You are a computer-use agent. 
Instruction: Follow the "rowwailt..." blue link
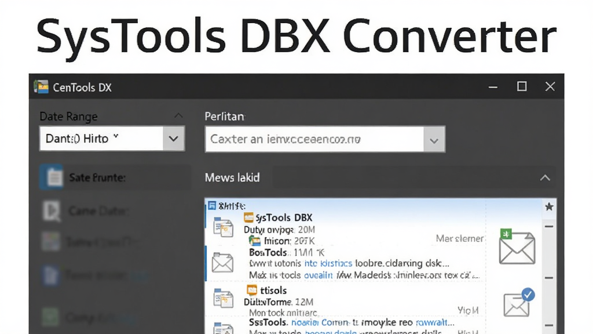[x=435, y=322]
